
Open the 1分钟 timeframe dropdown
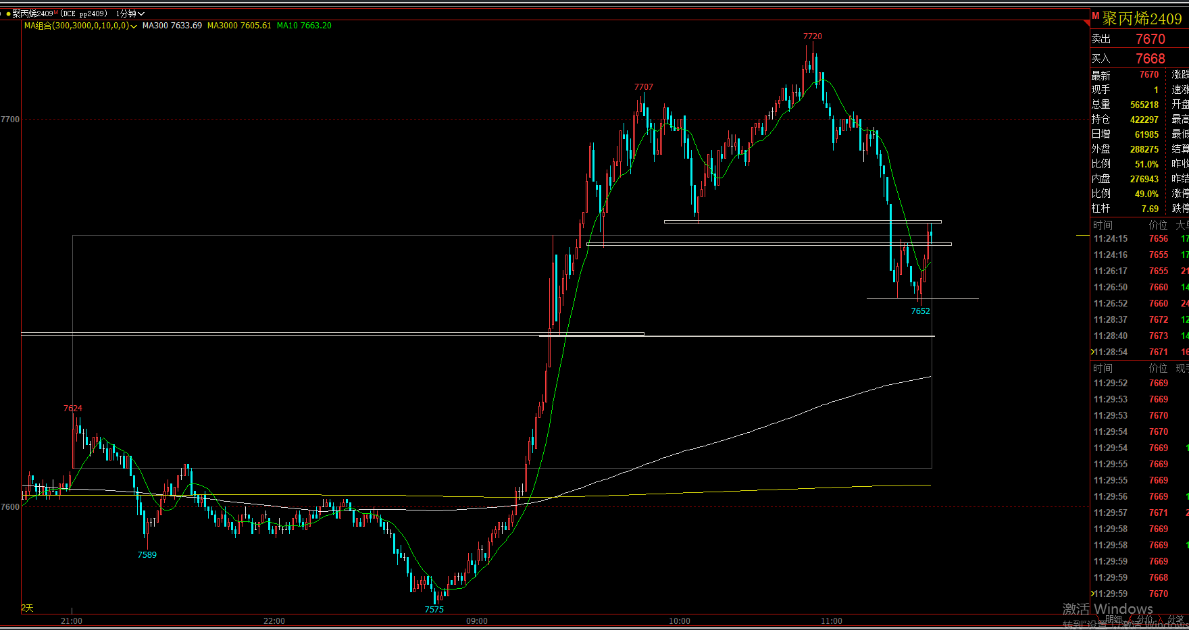coord(130,14)
